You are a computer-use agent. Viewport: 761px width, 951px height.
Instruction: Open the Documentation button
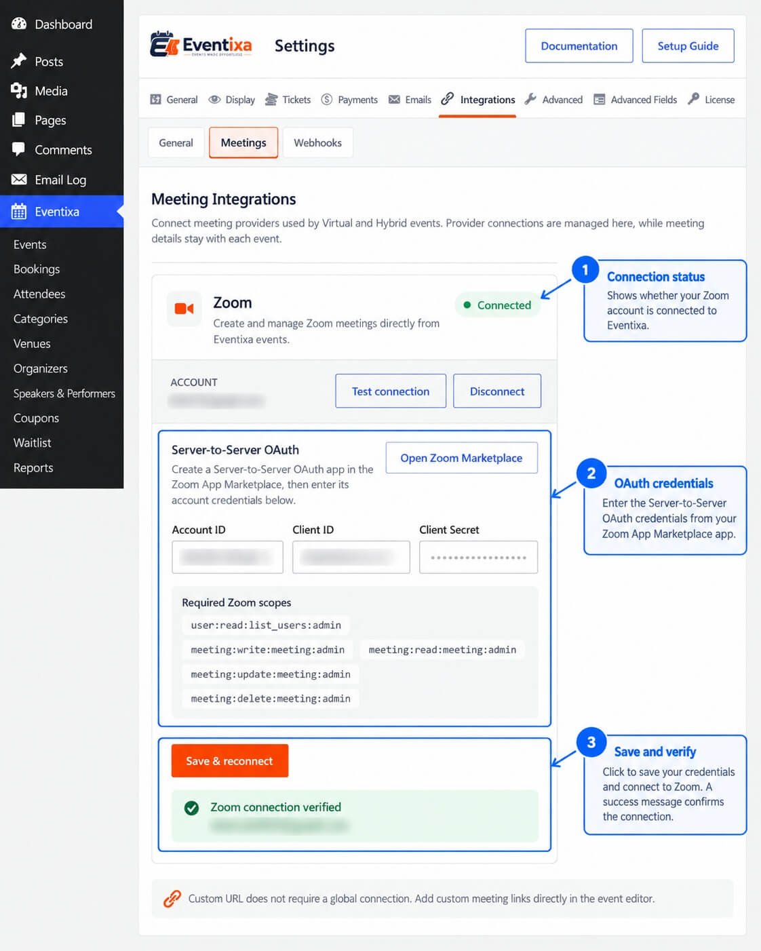pos(579,46)
